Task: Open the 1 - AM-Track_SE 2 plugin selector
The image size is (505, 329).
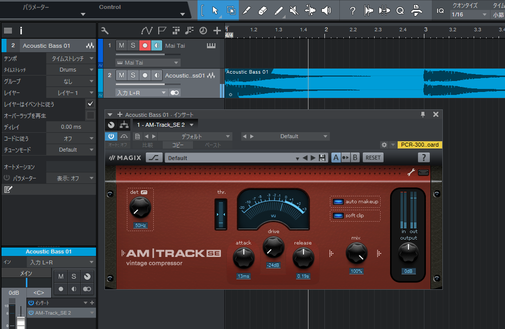Action: tap(165, 125)
